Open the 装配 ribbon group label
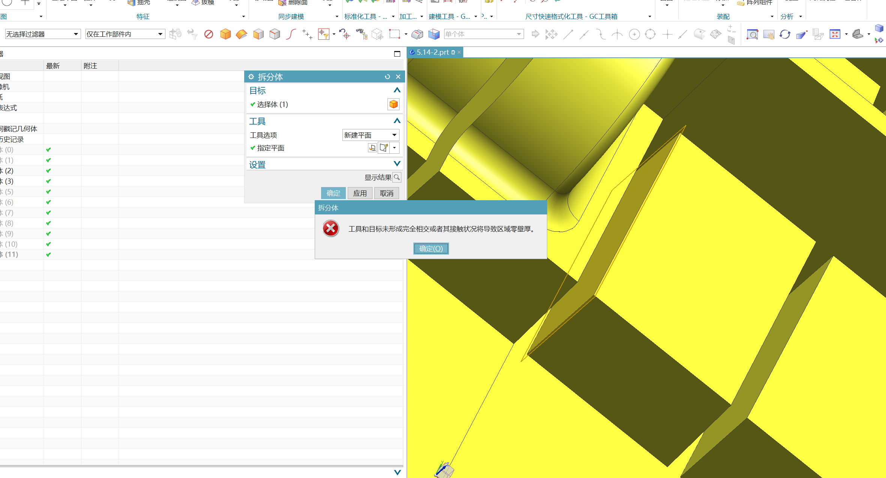 coord(723,16)
